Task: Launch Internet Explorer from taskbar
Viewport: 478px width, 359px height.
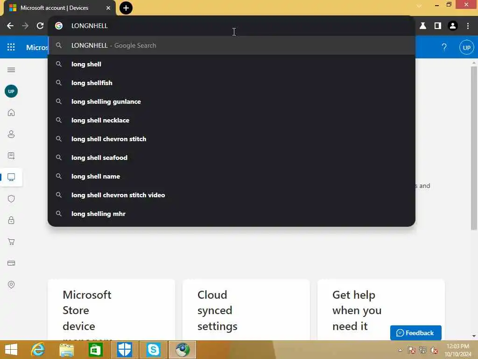Action: [x=38, y=350]
